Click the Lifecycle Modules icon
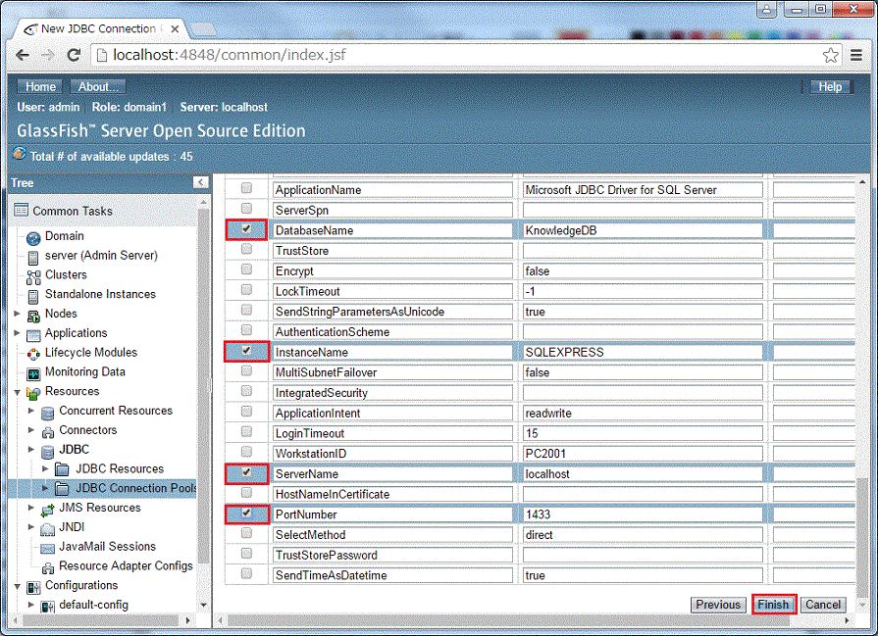Image resolution: width=878 pixels, height=636 pixels. tap(33, 354)
